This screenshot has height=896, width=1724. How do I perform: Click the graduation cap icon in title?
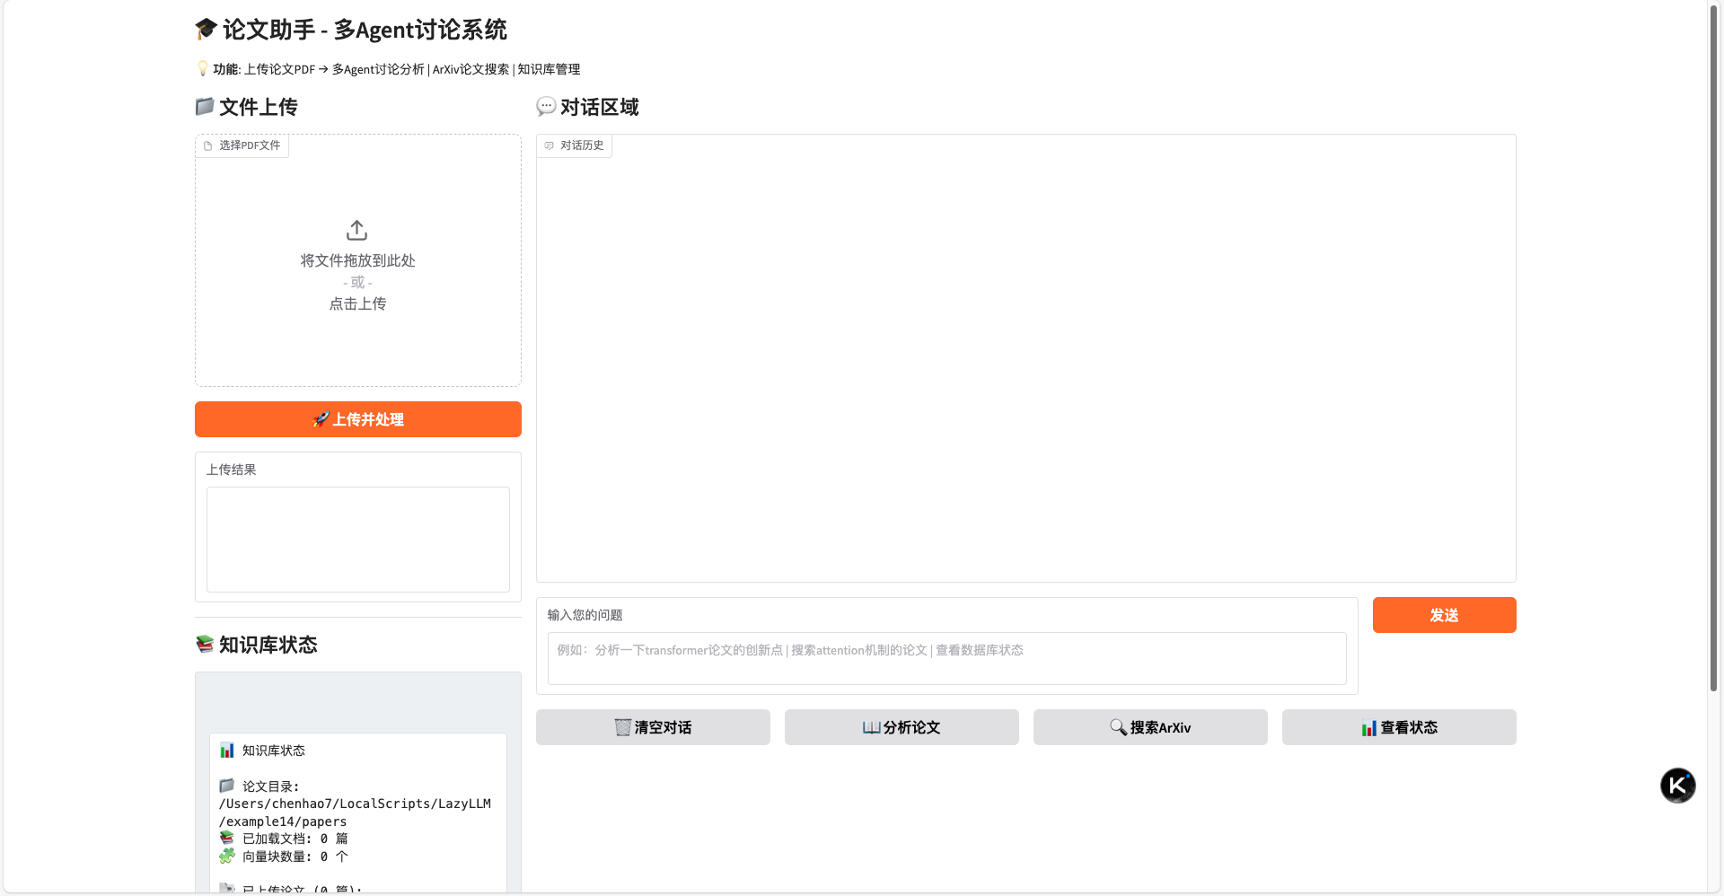coord(206,30)
